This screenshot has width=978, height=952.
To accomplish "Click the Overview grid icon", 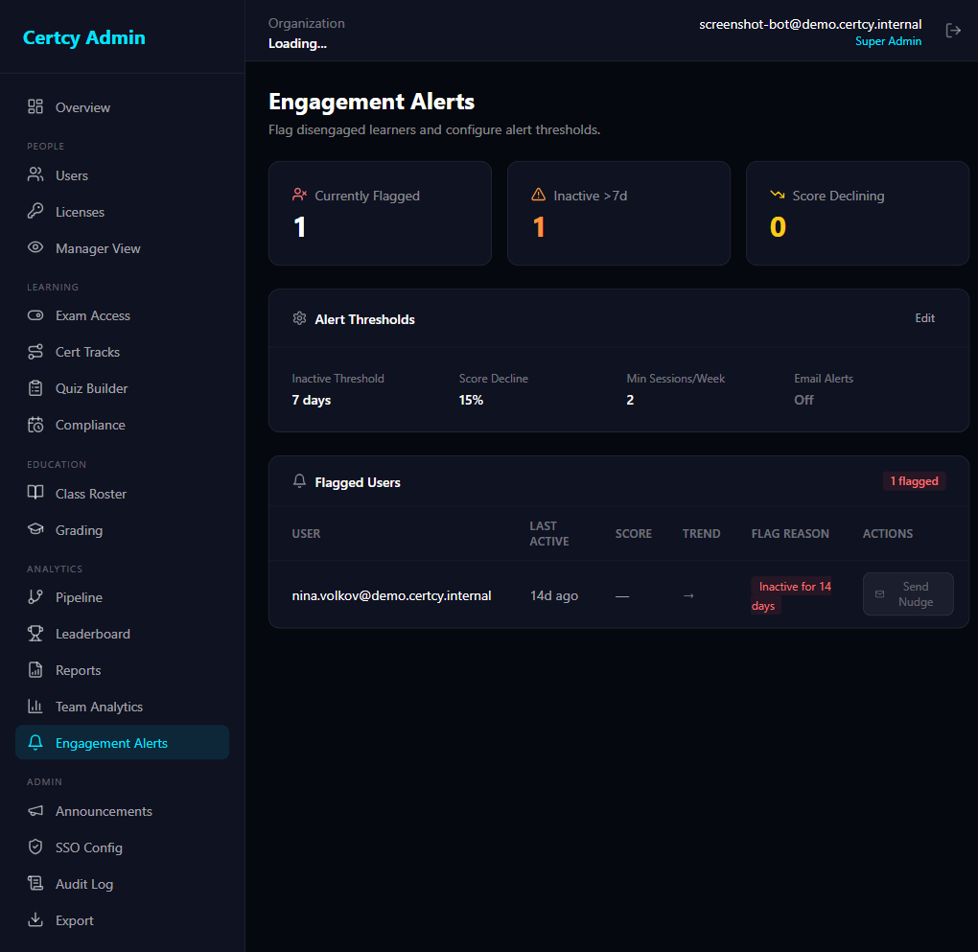I will click(35, 106).
